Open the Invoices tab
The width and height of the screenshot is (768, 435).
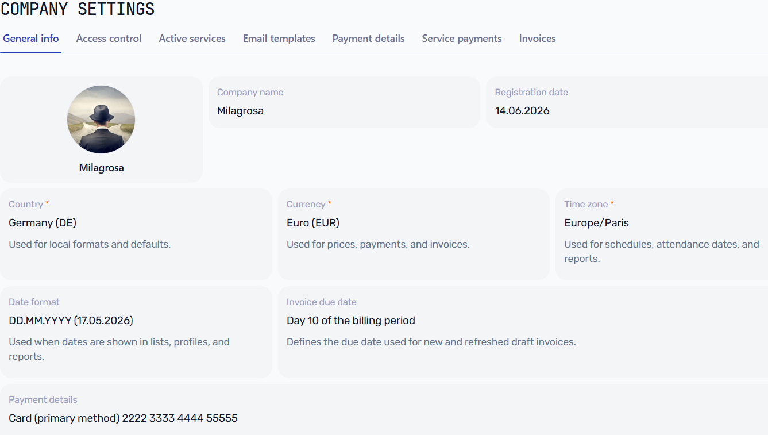tap(537, 39)
